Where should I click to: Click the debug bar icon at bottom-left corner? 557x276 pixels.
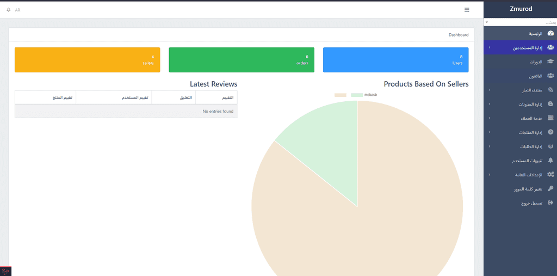(5, 271)
